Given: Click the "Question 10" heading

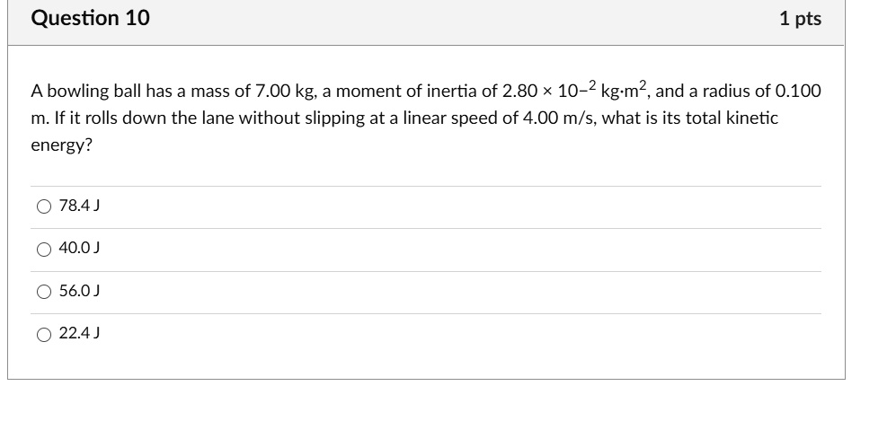Looking at the screenshot, I should (x=90, y=18).
